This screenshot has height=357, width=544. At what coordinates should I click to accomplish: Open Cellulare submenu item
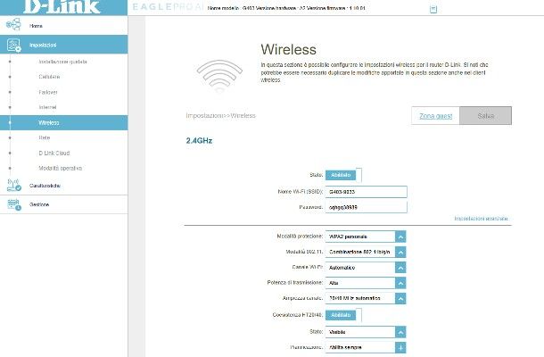(49, 77)
